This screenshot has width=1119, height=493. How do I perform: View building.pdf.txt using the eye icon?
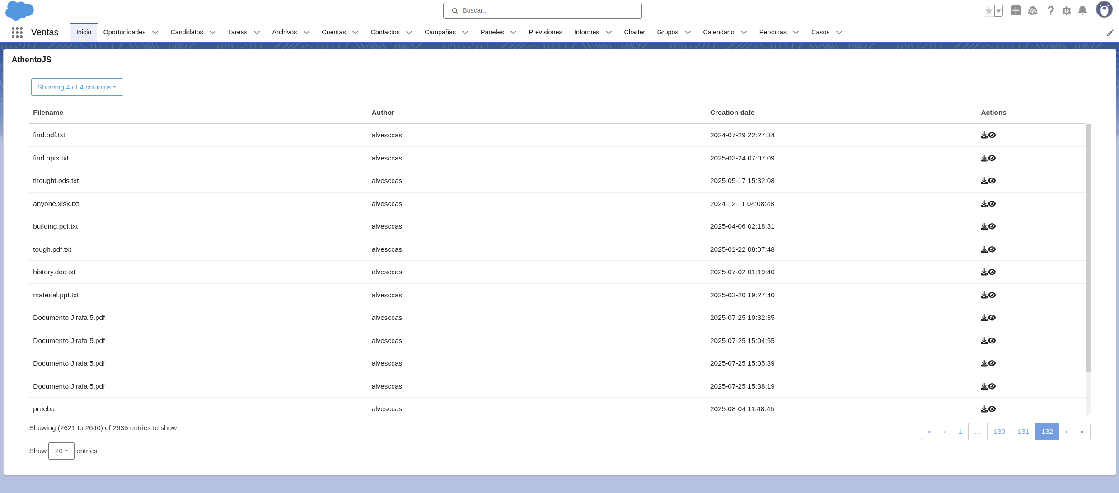point(992,226)
